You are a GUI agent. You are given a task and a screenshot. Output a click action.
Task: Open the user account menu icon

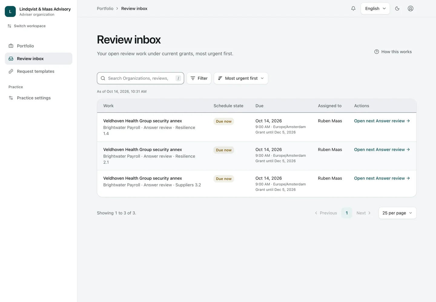pos(411,8)
